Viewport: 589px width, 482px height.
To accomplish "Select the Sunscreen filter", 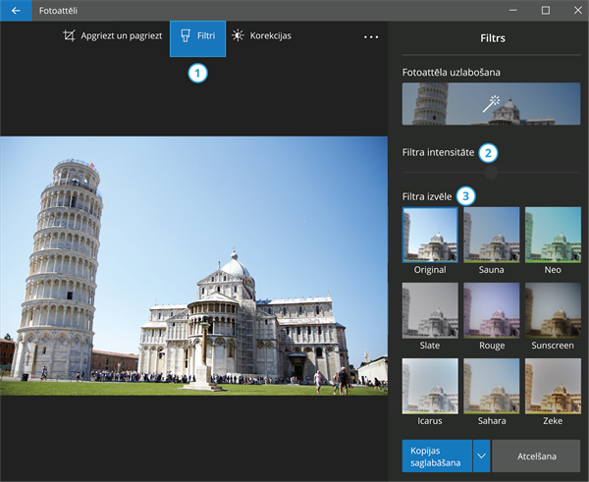I will click(x=552, y=310).
